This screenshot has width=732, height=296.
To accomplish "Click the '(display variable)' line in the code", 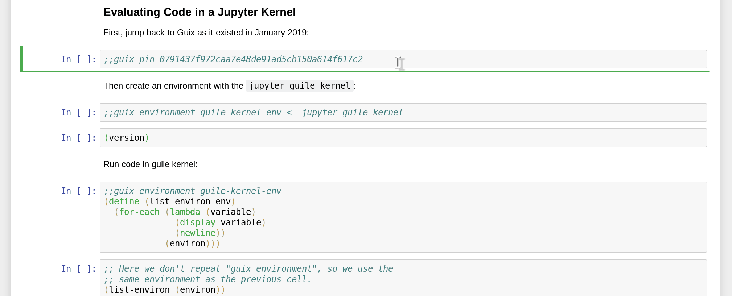I will [221, 223].
